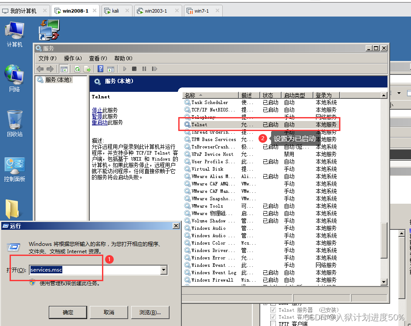Click the Stop Service square icon
This screenshot has width=411, height=326.
(x=134, y=69)
